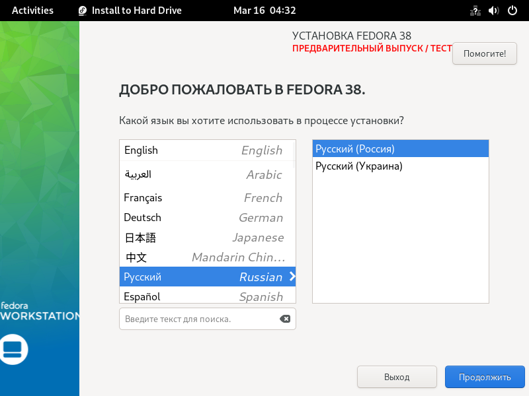Select the Mandarin Chinese language row
Screen dimensions: 529x396
pyautogui.click(x=207, y=257)
